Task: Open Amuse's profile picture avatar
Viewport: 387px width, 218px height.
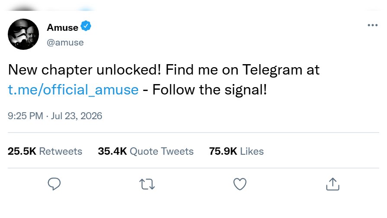Action: pos(23,34)
